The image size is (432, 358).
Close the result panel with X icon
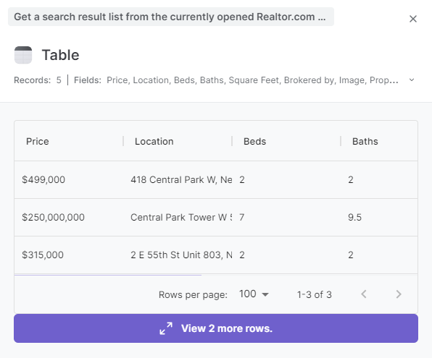(412, 19)
